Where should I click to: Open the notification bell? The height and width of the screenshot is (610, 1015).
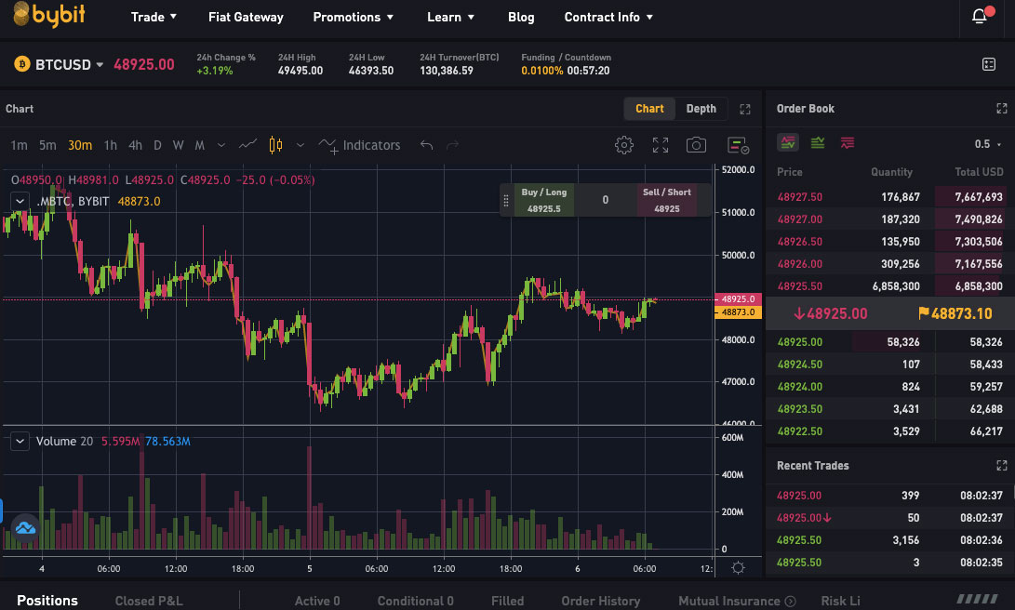[981, 16]
